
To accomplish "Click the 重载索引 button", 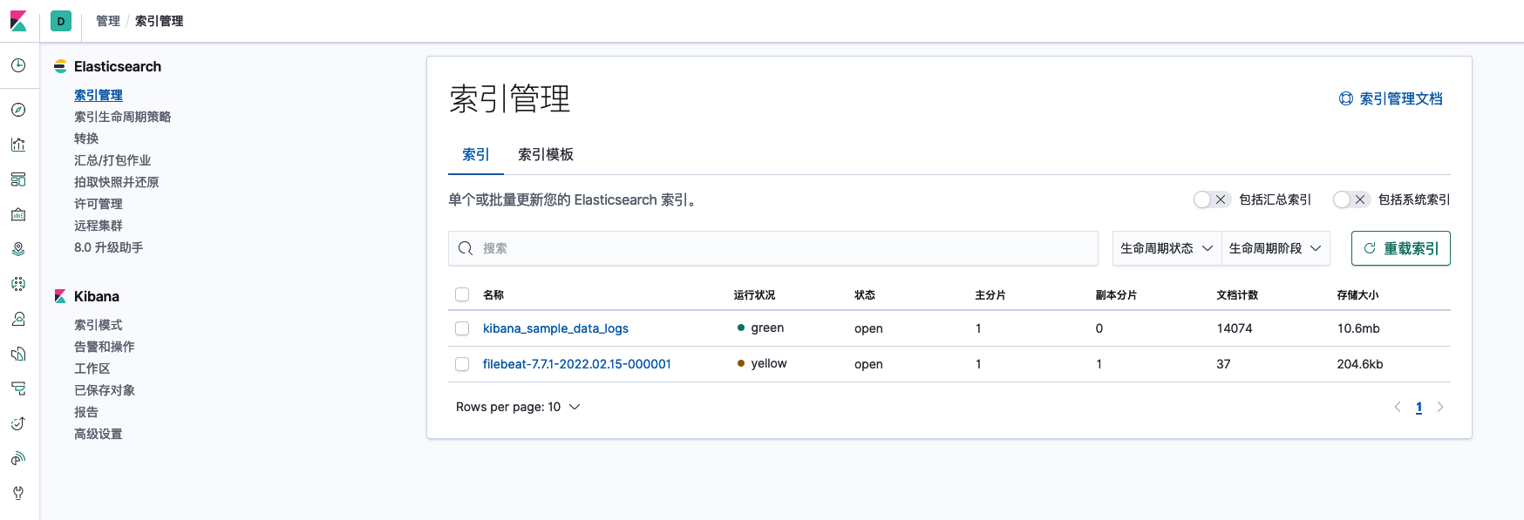I will click(1401, 248).
